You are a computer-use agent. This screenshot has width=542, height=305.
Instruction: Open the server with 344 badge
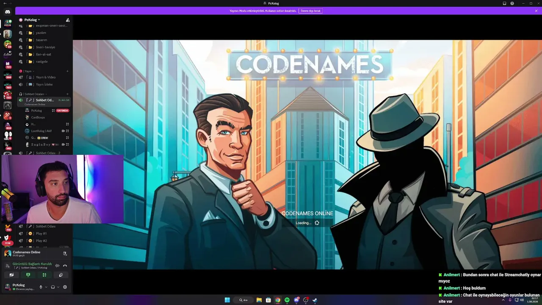coord(8,75)
